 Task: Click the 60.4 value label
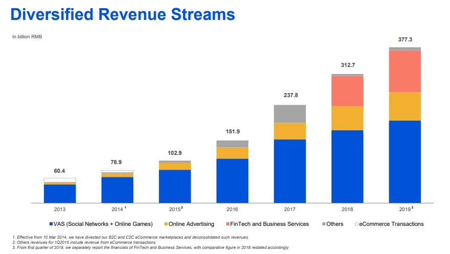60,171
